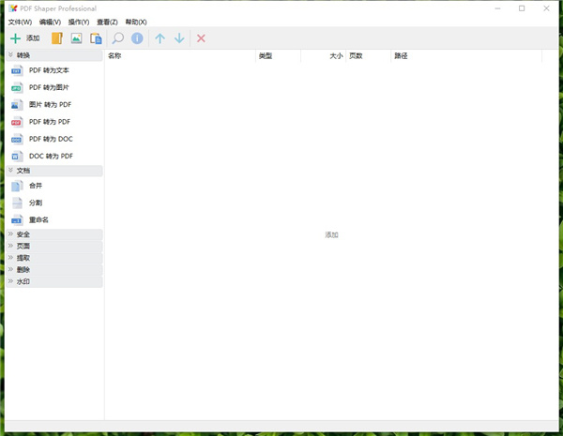Viewport: 563px width, 436px height.
Task: Click the 添加 label in toolbar
Action: (33, 38)
